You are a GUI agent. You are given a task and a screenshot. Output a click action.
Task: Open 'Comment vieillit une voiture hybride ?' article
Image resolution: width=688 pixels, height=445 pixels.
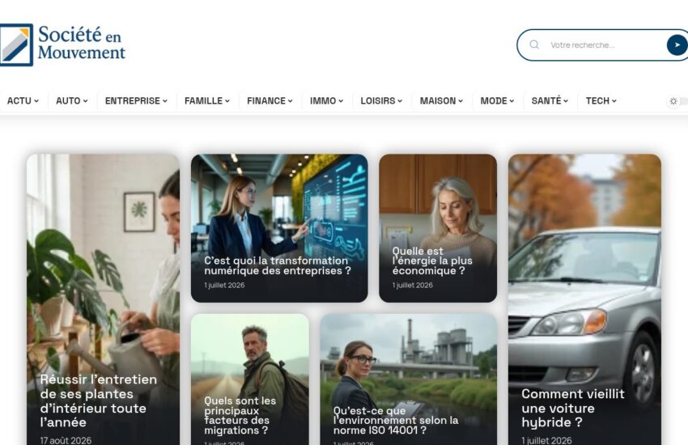[x=572, y=408]
